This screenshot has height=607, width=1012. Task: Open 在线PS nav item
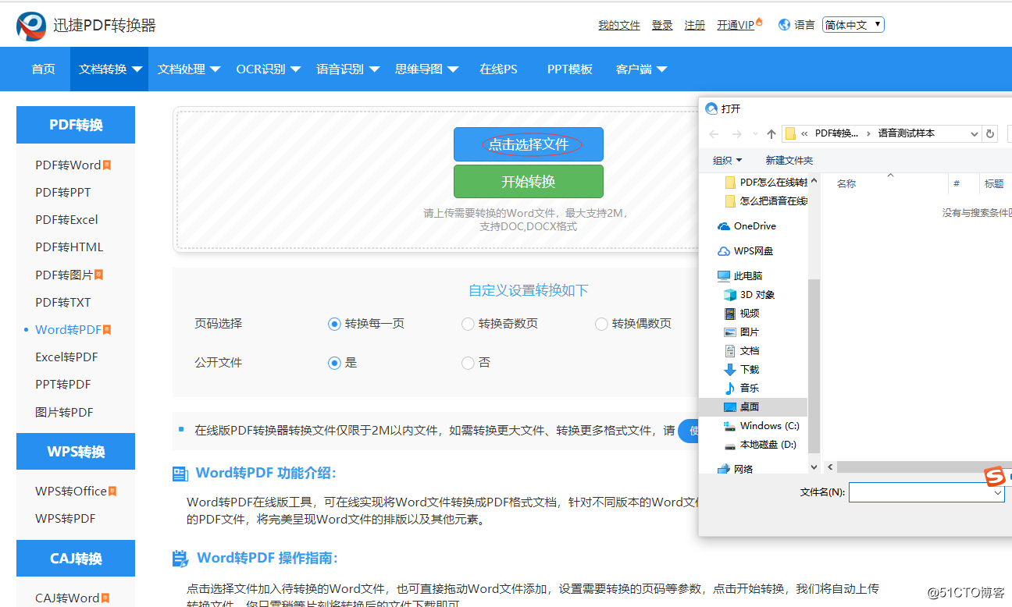498,69
